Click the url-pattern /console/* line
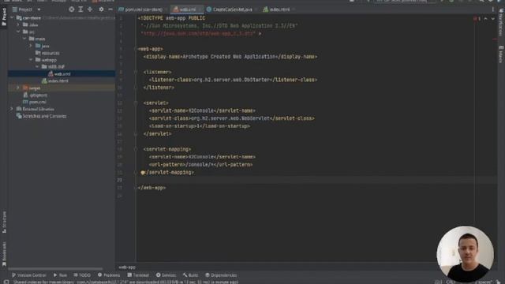 201,165
